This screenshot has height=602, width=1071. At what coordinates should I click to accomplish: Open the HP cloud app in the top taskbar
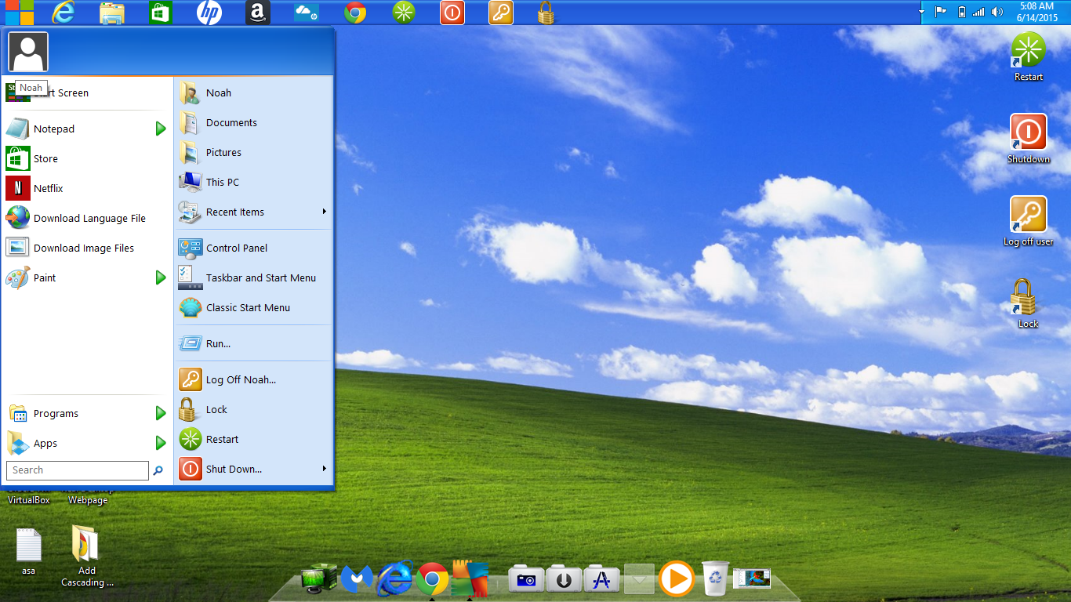tap(306, 13)
